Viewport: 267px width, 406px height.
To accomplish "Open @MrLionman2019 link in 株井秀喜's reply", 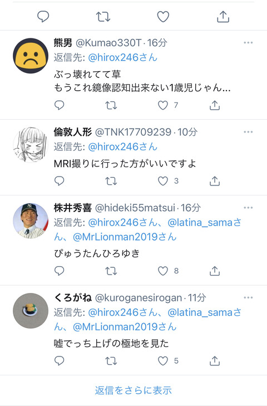I will coord(125,237).
